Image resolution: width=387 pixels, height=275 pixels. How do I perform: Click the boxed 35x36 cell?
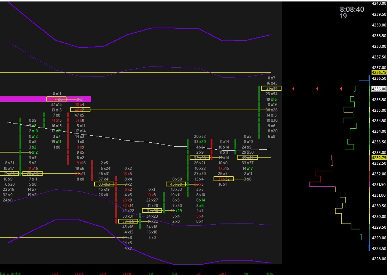pos(200,157)
